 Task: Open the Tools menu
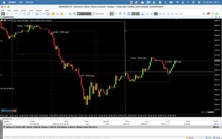[x=31, y=11]
